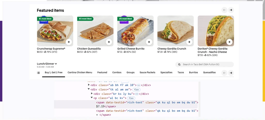Open the Cheesy Gordita Crunch item image
Viewport: 265px width, 120px height.
click(176, 31)
